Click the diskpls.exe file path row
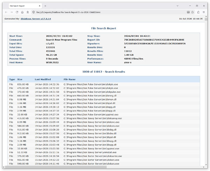The height and width of the screenshot is (171, 210). (91, 88)
